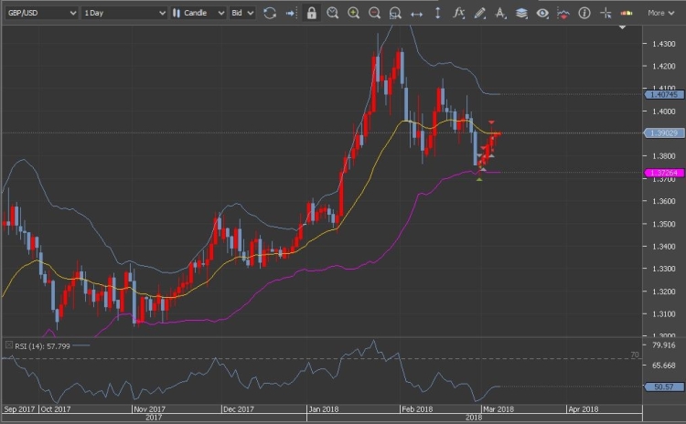686x424 pixels.
Task: Select the text annotation tool
Action: click(x=500, y=13)
